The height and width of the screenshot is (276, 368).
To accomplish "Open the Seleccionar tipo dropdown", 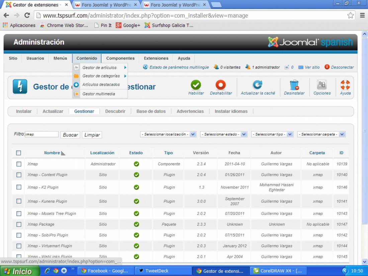I will click(272, 134).
